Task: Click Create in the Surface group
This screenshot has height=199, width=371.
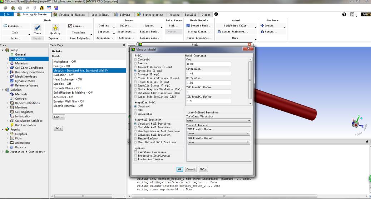Action: click(267, 26)
